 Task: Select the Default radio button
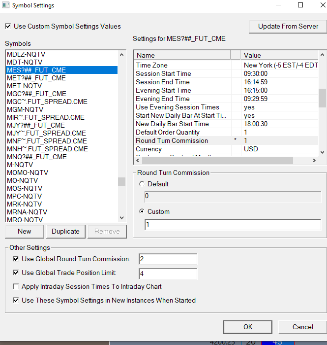142,184
